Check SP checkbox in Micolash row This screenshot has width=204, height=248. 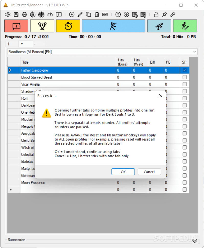click(x=185, y=119)
